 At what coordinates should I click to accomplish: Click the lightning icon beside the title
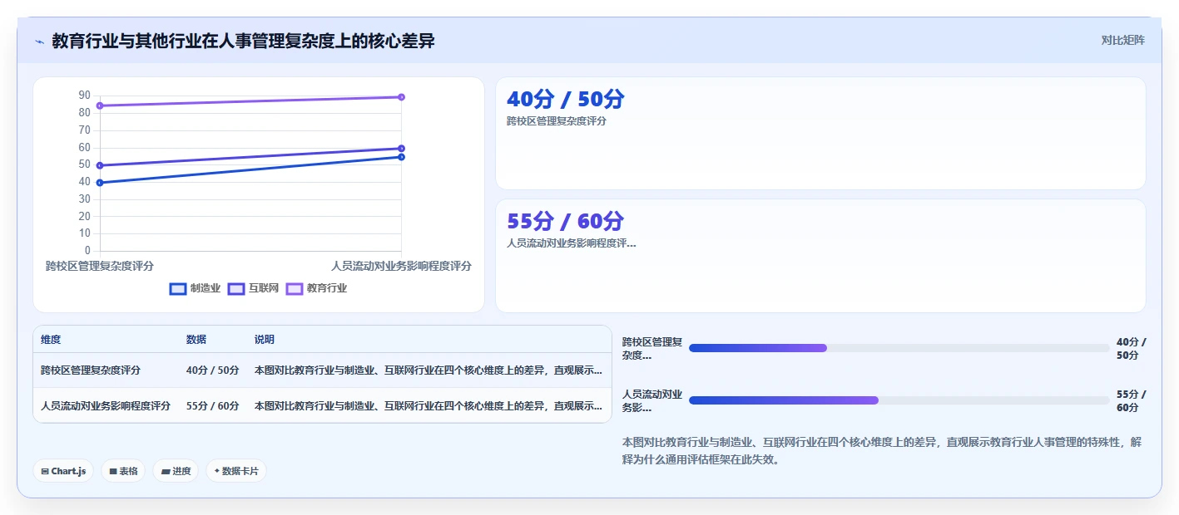(x=39, y=42)
